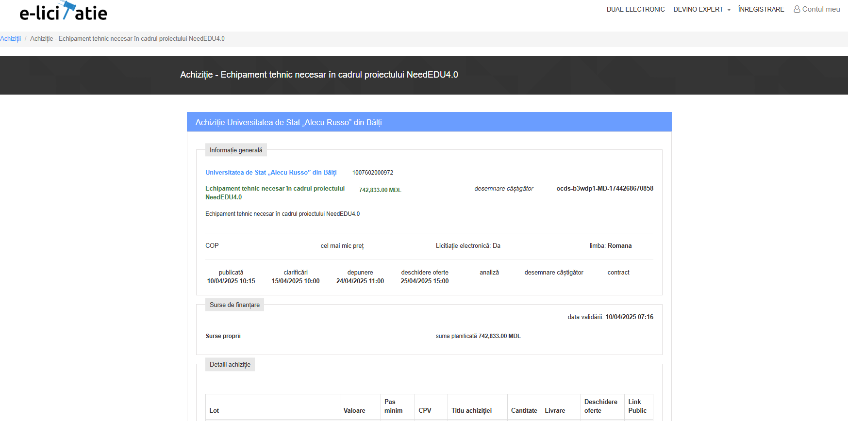Select the Detalii achiziție section label
The image size is (848, 421).
230,364
